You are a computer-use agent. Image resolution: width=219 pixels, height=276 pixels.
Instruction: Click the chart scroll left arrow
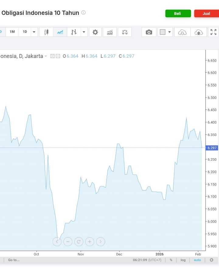pos(57,241)
